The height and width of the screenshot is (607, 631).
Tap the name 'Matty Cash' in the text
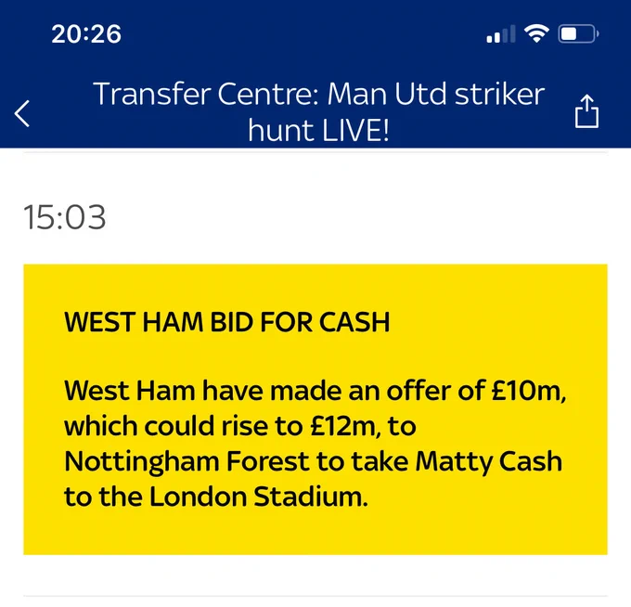[x=488, y=461]
